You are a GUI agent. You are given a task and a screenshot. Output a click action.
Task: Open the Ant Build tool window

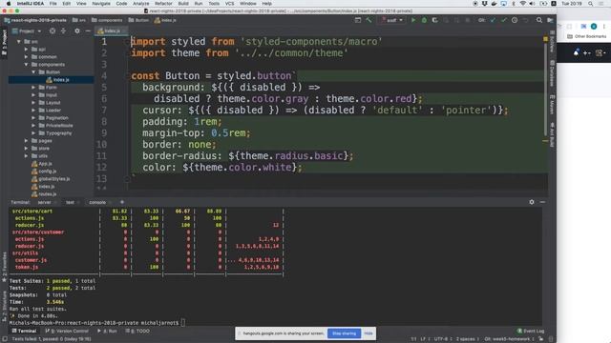pos(552,134)
